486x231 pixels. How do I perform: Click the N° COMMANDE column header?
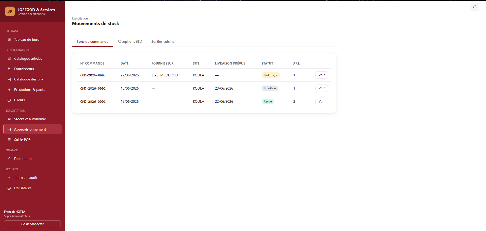[x=92, y=64]
